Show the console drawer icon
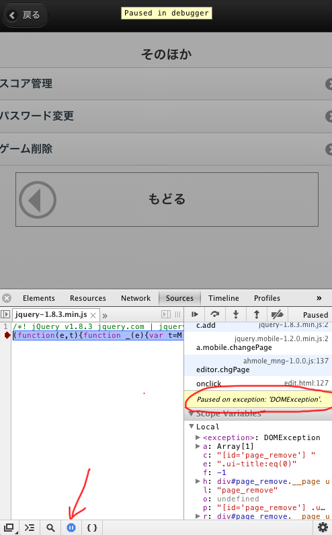The width and height of the screenshot is (332, 535). [30, 528]
